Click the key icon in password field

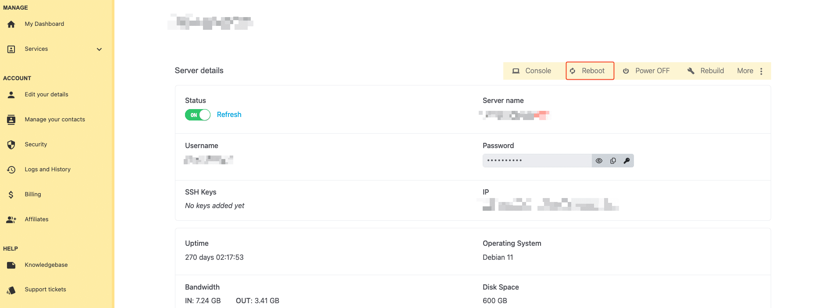(626, 161)
